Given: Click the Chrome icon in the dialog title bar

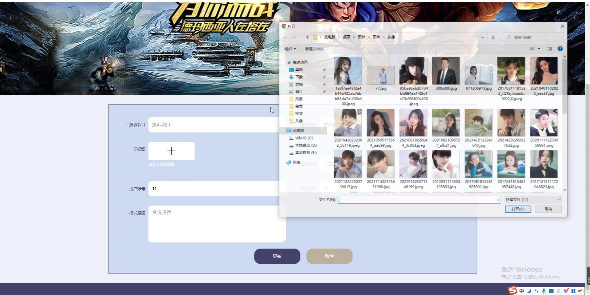Looking at the screenshot, I should coord(284,26).
